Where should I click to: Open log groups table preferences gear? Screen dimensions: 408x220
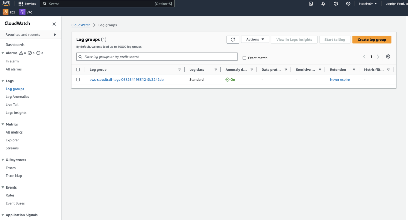click(x=388, y=57)
